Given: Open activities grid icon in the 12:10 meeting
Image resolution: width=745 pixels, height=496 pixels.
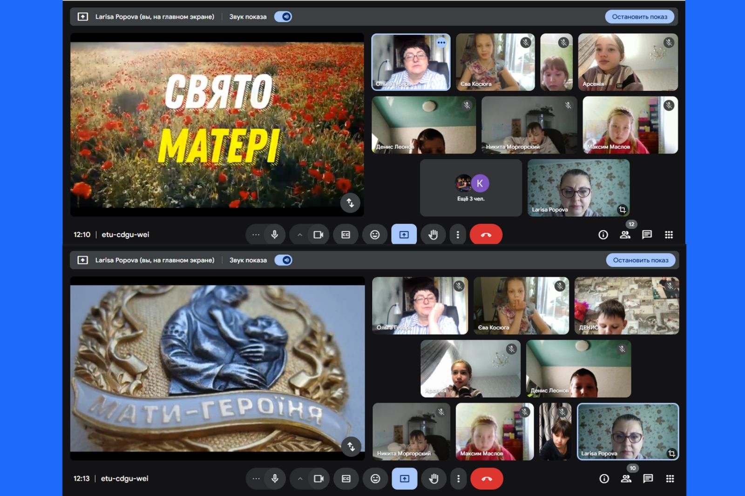Looking at the screenshot, I should click(669, 235).
